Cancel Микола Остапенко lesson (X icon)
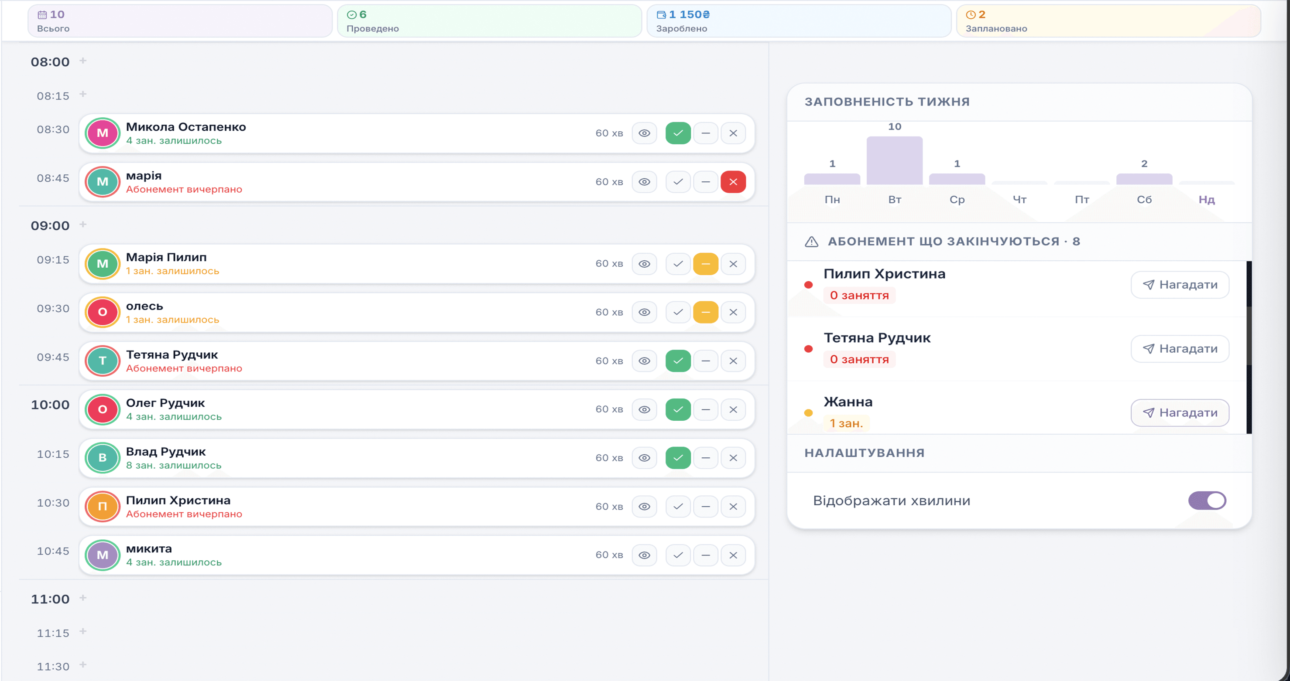Viewport: 1290px width, 681px height. click(x=733, y=133)
